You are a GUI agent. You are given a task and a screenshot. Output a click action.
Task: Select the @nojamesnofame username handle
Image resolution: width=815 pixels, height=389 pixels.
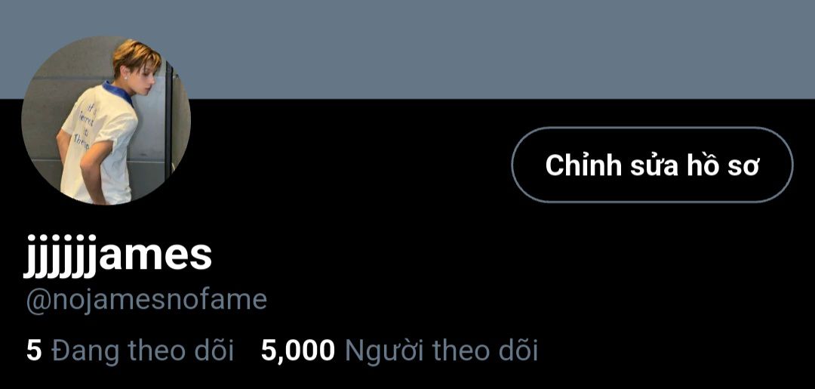[x=146, y=301]
